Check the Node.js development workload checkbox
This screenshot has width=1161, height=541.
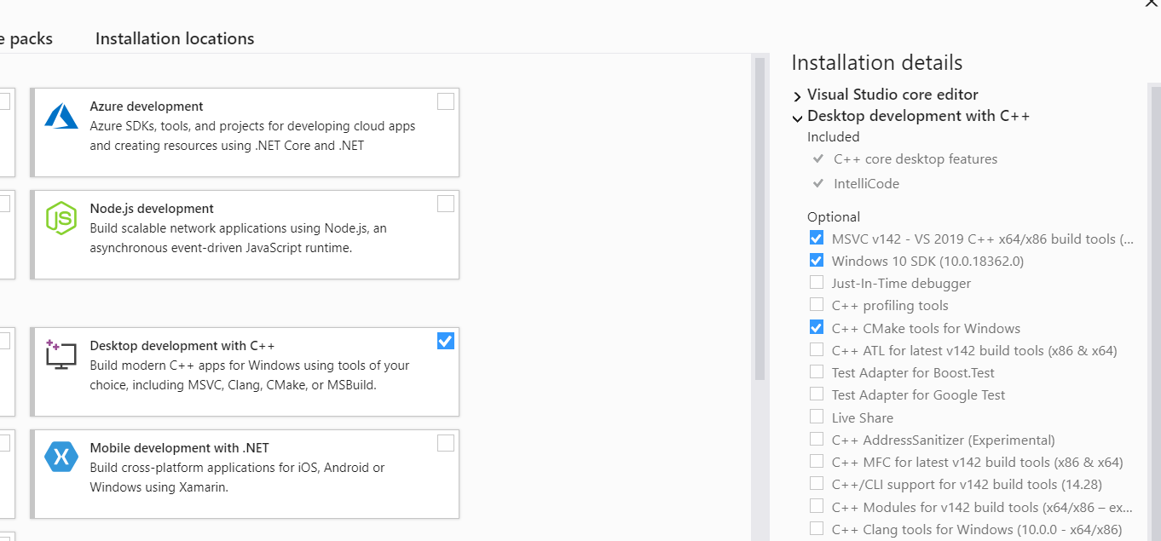[446, 204]
